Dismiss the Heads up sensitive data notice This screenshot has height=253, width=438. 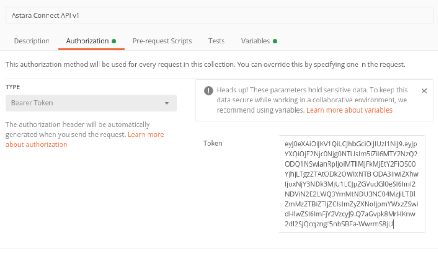424,91
